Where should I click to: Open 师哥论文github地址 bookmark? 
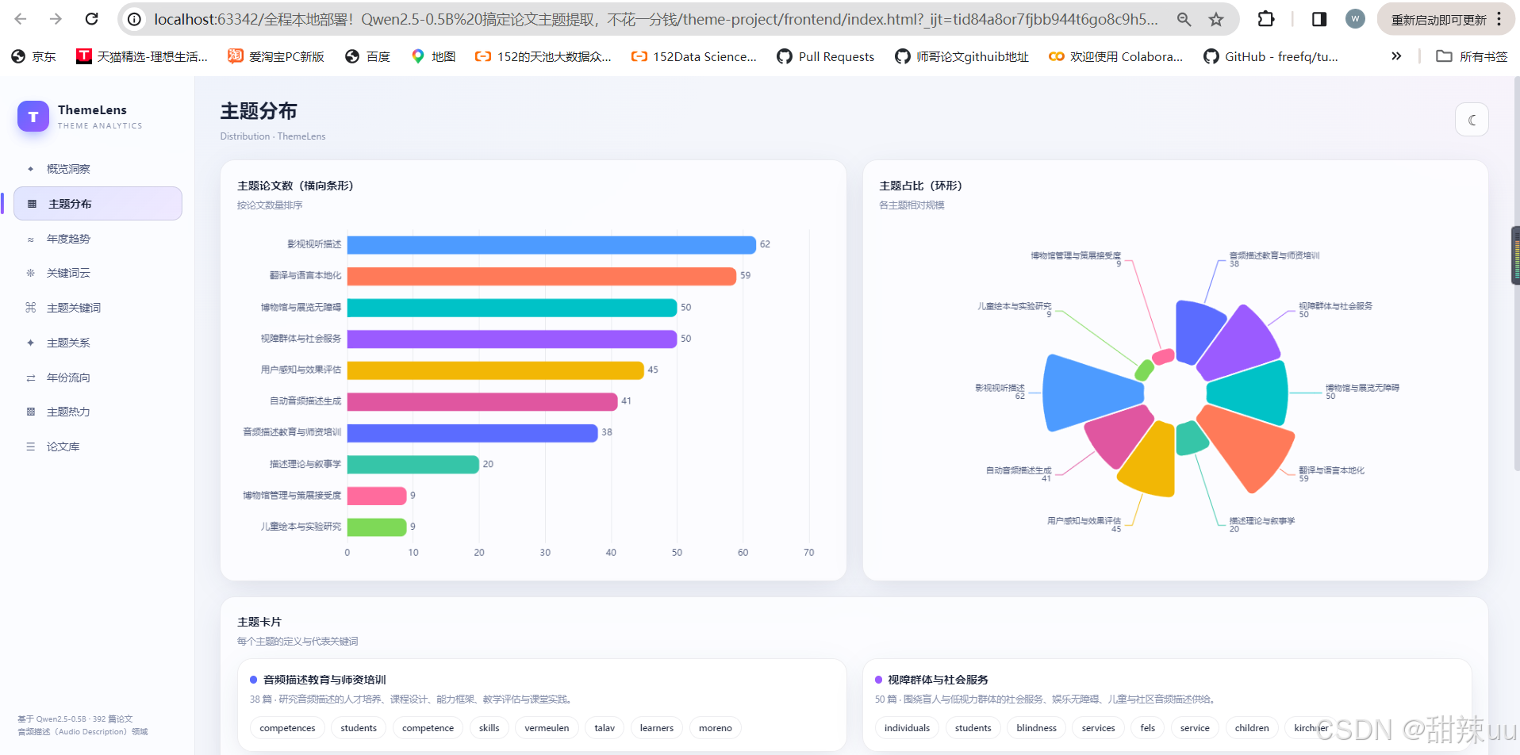(962, 56)
